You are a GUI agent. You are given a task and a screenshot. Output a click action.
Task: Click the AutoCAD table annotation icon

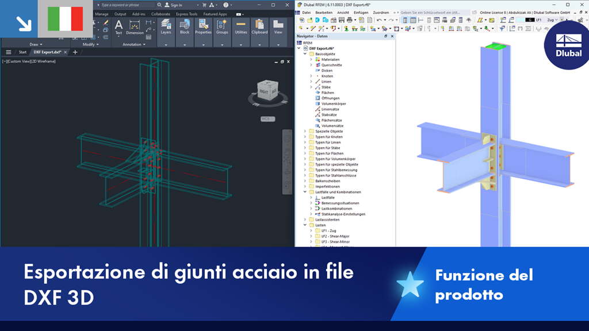point(149,37)
